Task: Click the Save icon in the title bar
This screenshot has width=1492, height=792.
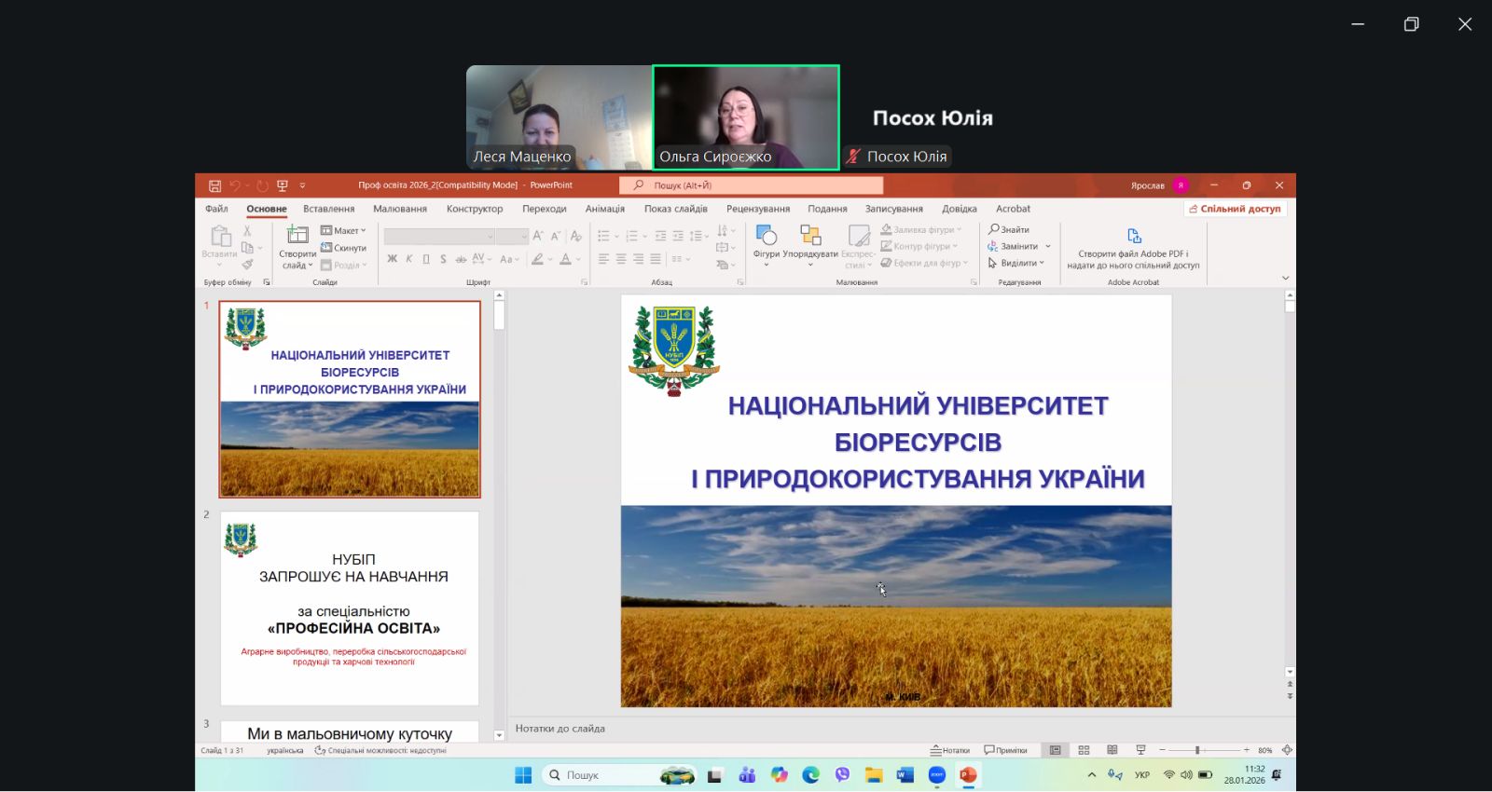Action: pos(214,185)
